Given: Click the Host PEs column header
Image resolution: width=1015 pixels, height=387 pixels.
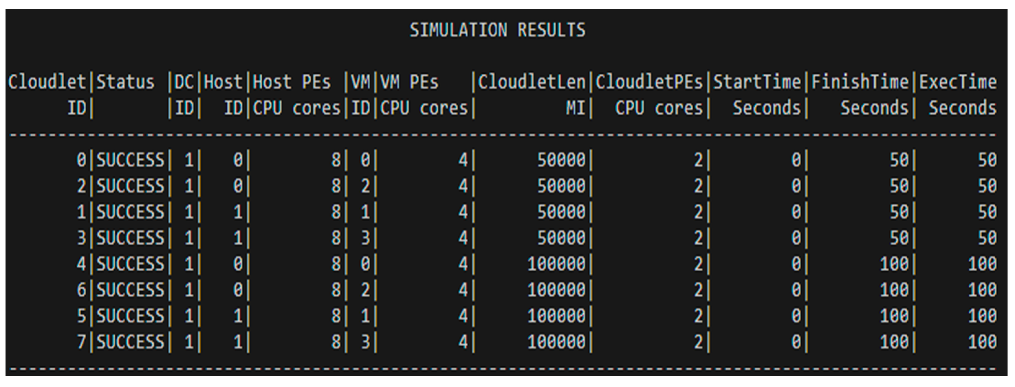Looking at the screenshot, I should 292,82.
